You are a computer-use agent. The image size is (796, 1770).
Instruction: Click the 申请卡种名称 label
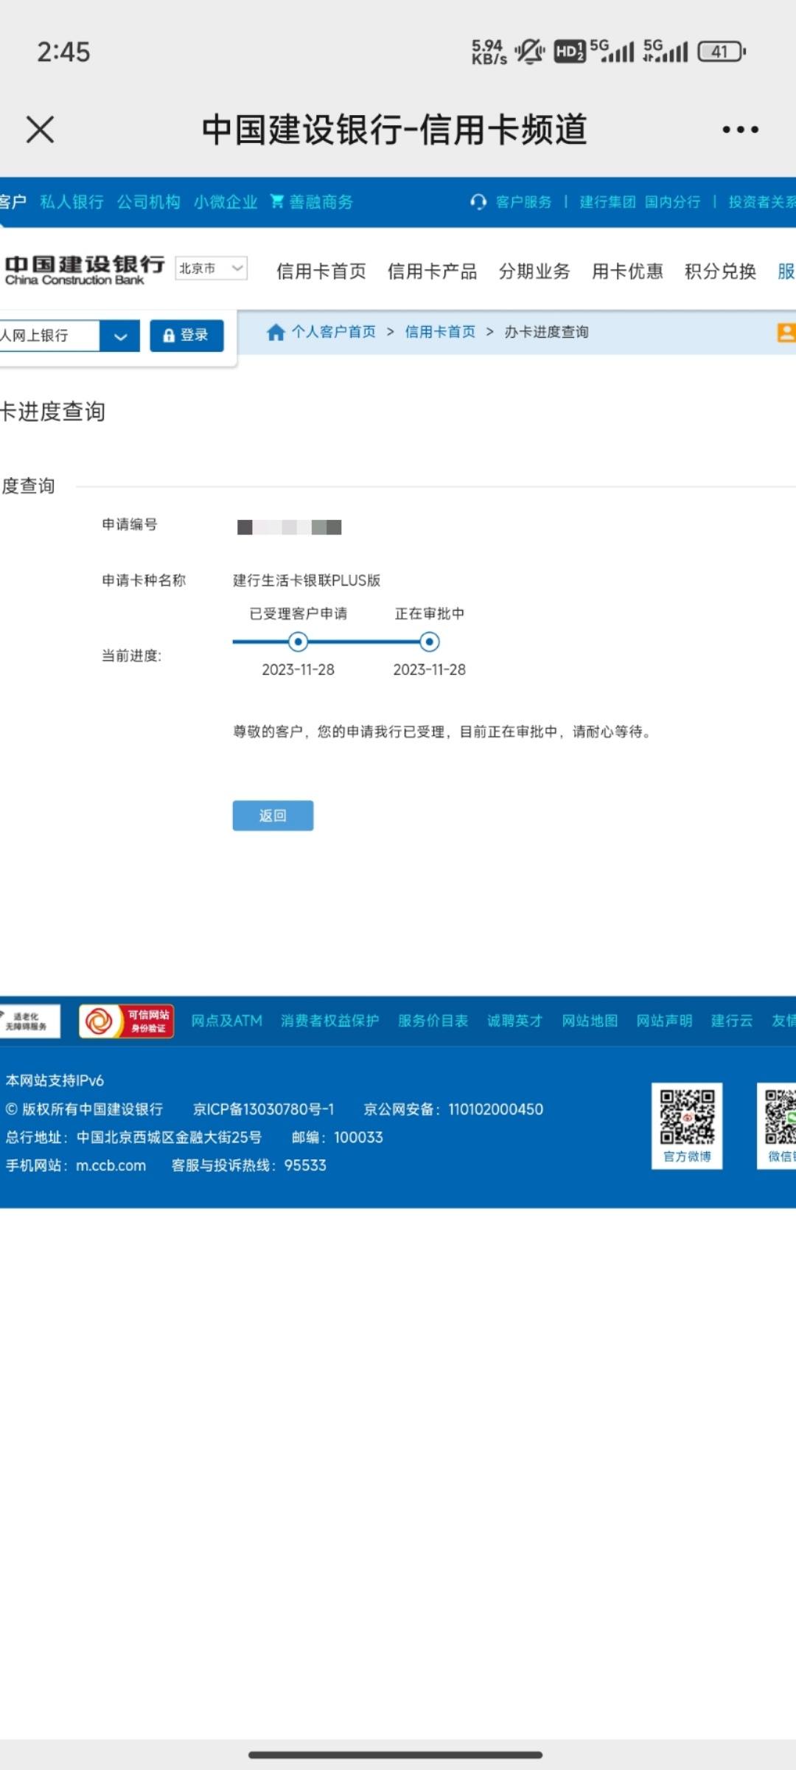(x=144, y=580)
